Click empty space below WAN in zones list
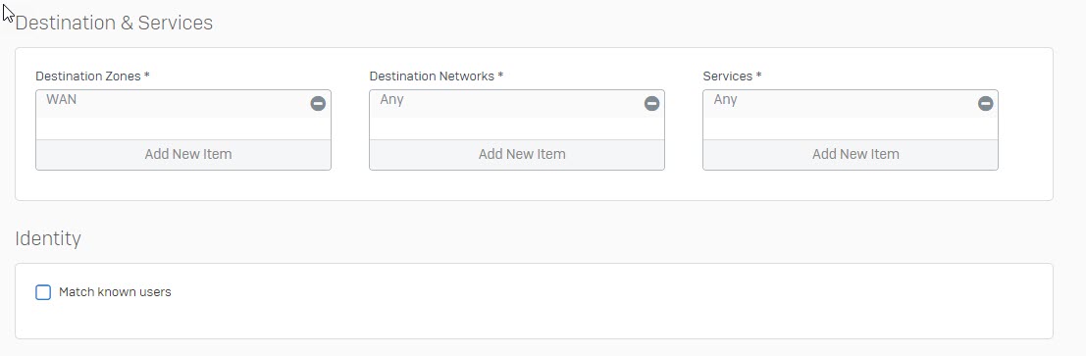 183,128
